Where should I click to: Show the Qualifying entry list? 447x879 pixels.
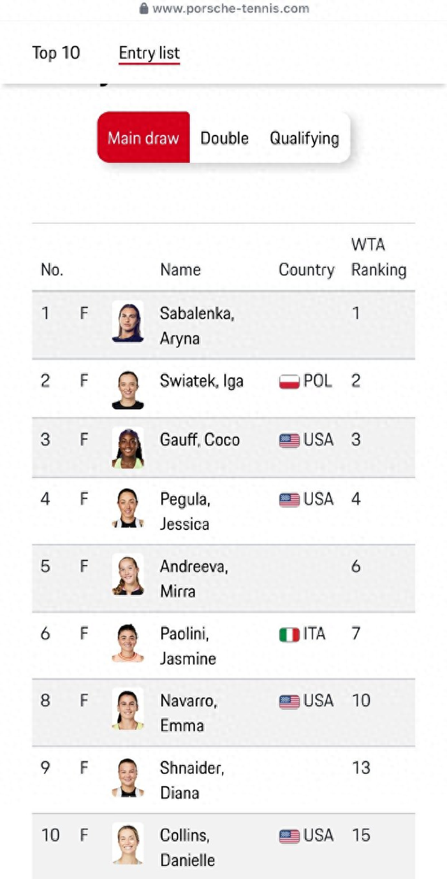coord(304,138)
